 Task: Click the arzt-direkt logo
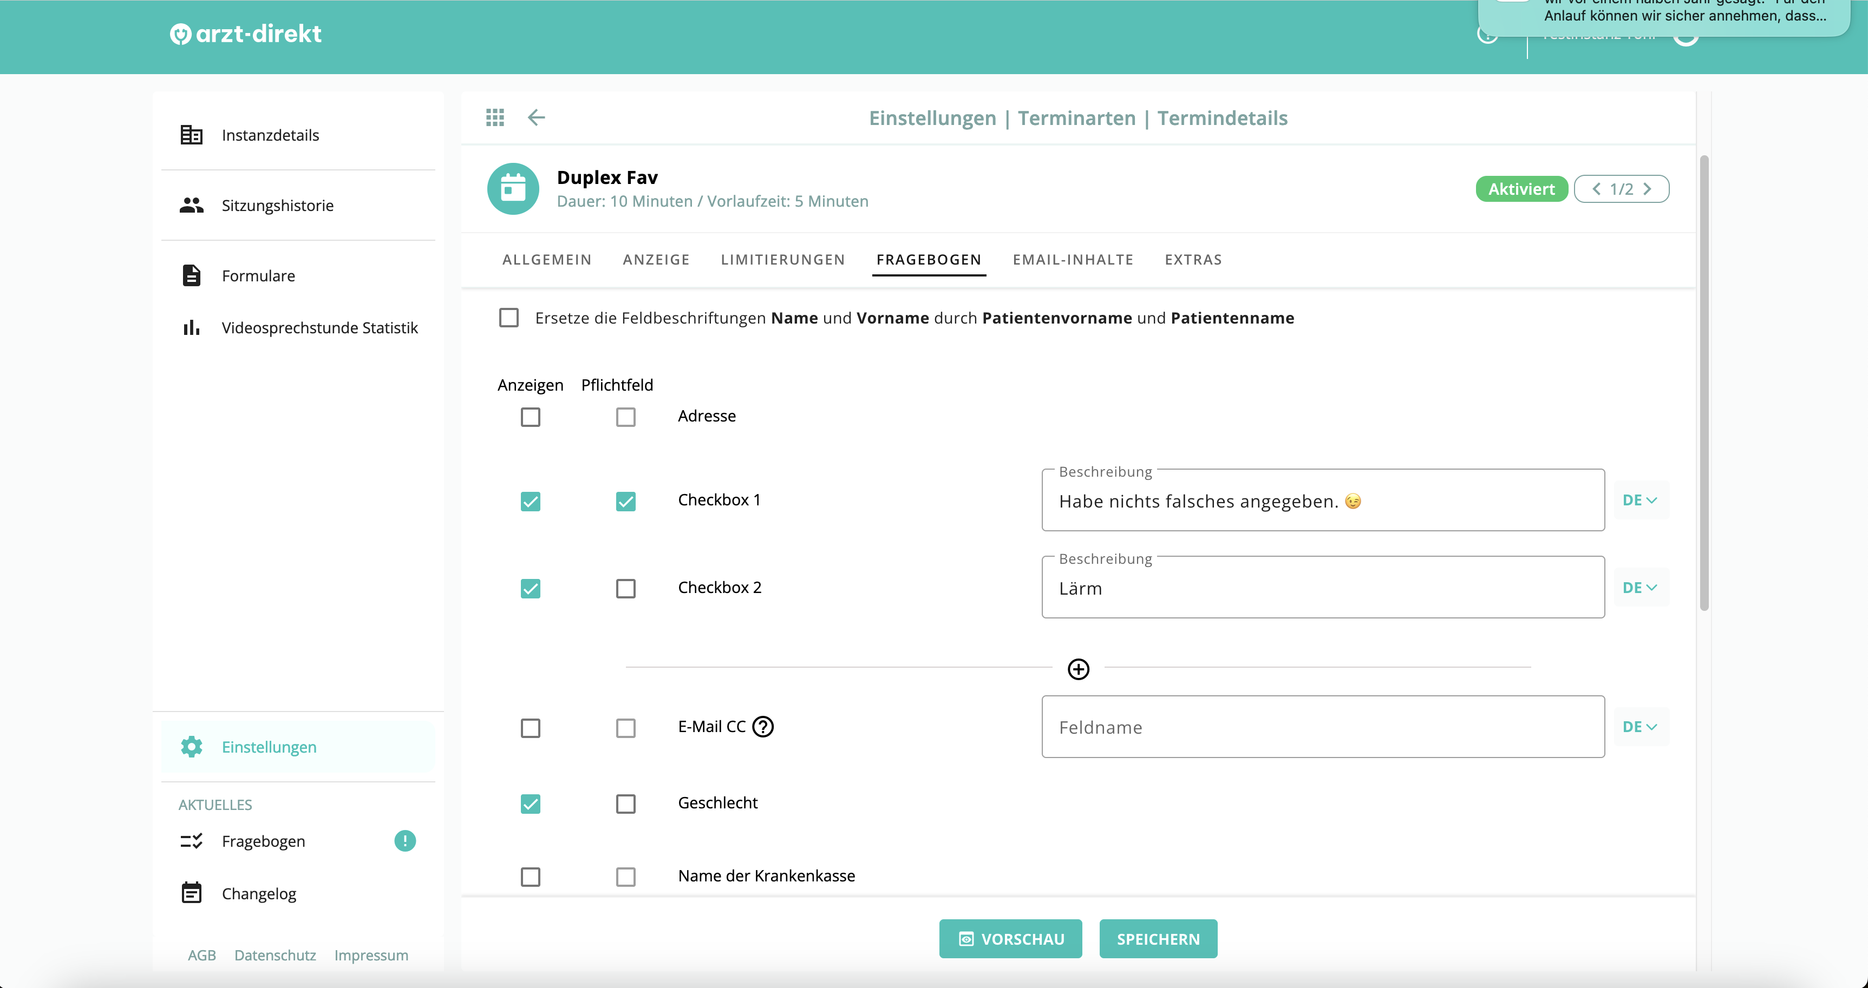click(246, 34)
